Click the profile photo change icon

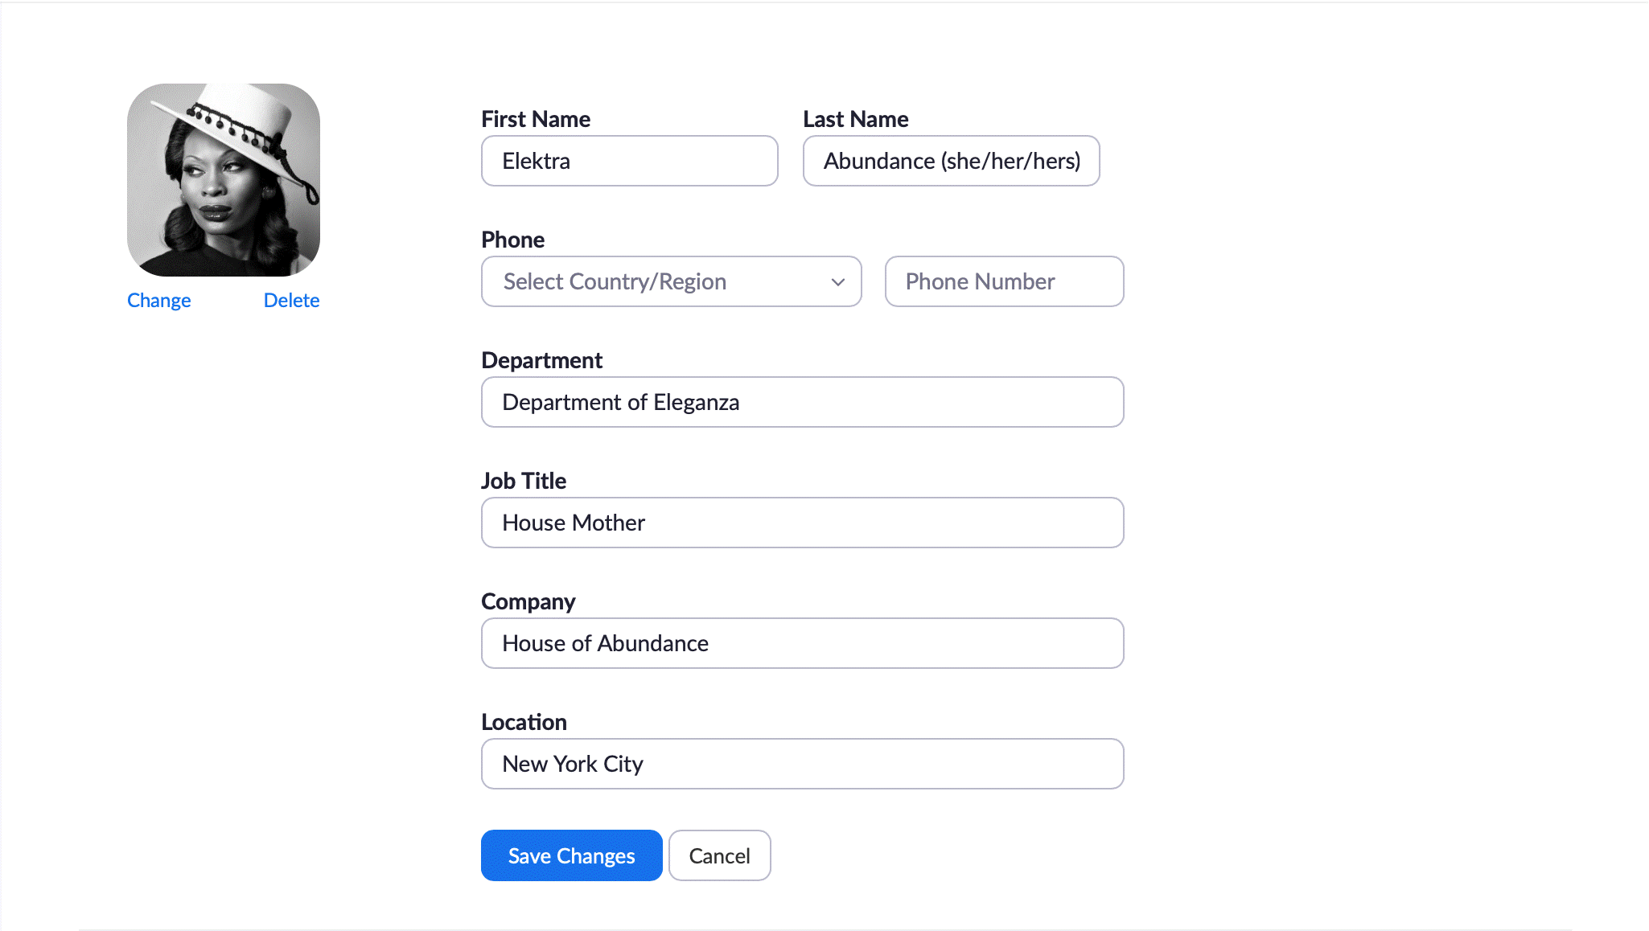158,299
